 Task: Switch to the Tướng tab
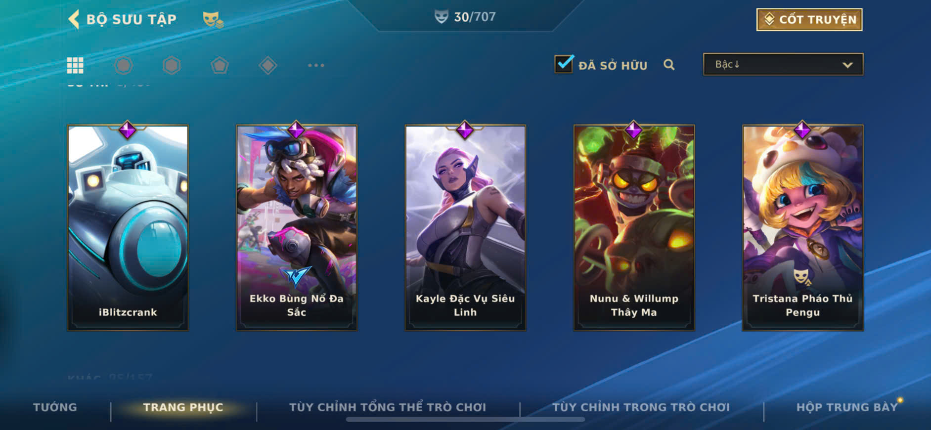(x=55, y=407)
